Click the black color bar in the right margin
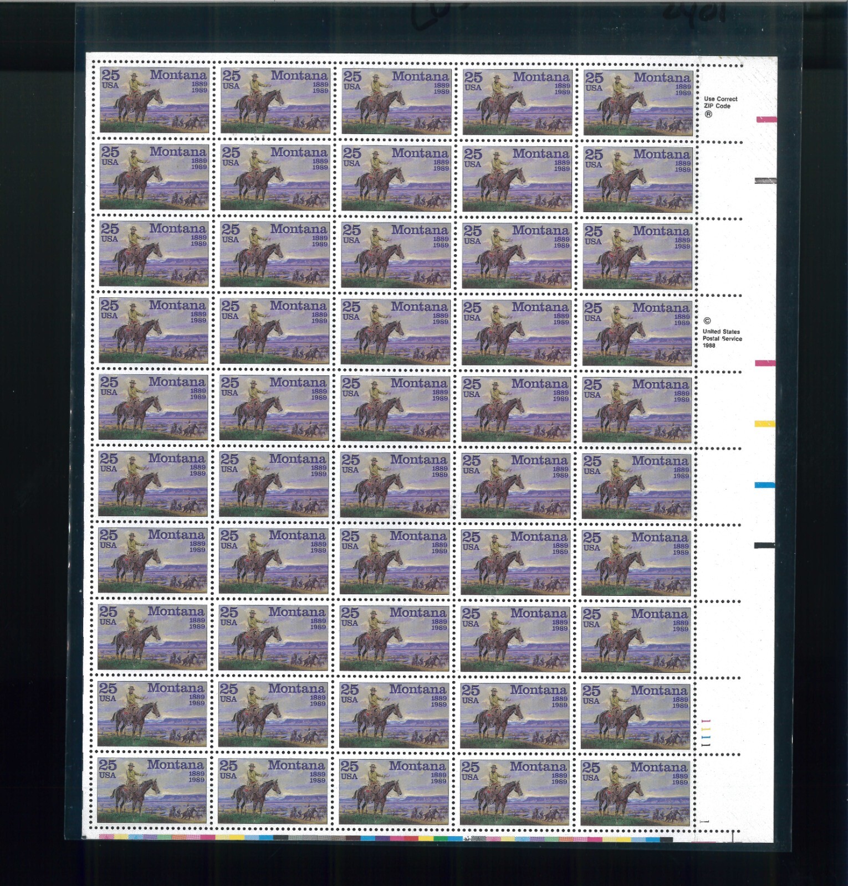848x886 pixels. tap(764, 545)
